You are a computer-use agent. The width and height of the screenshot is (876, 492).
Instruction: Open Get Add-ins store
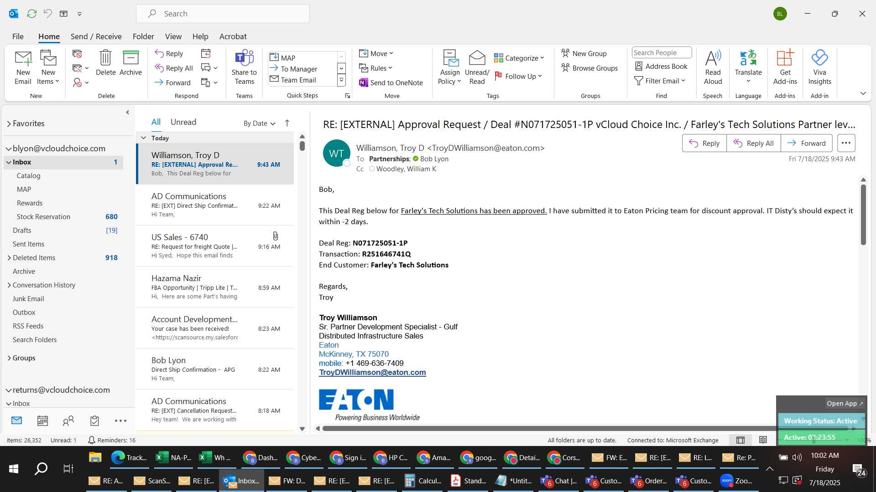pos(785,67)
